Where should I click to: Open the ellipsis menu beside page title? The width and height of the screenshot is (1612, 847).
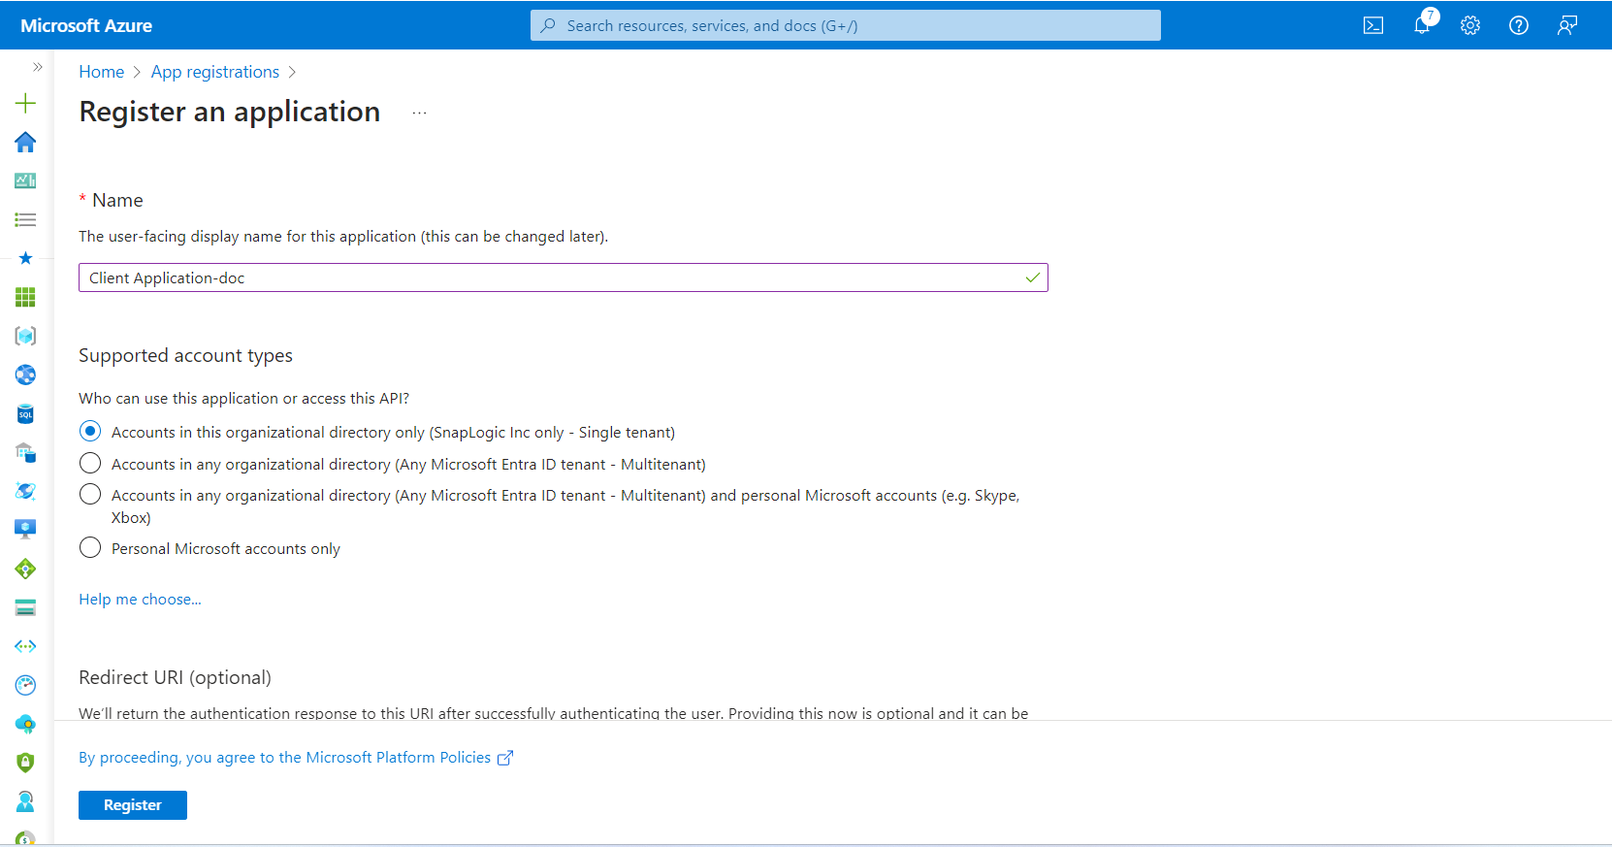[x=419, y=113]
